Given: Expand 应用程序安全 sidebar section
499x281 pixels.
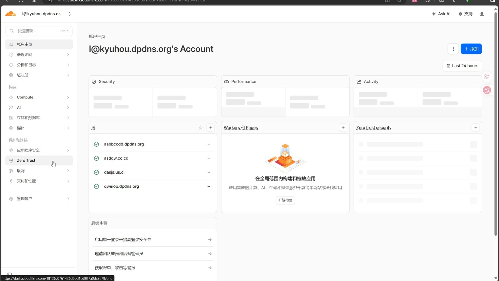Looking at the screenshot, I should coord(39,150).
